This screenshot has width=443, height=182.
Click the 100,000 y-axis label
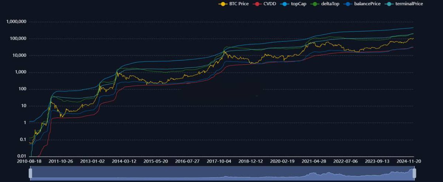[x=17, y=38]
